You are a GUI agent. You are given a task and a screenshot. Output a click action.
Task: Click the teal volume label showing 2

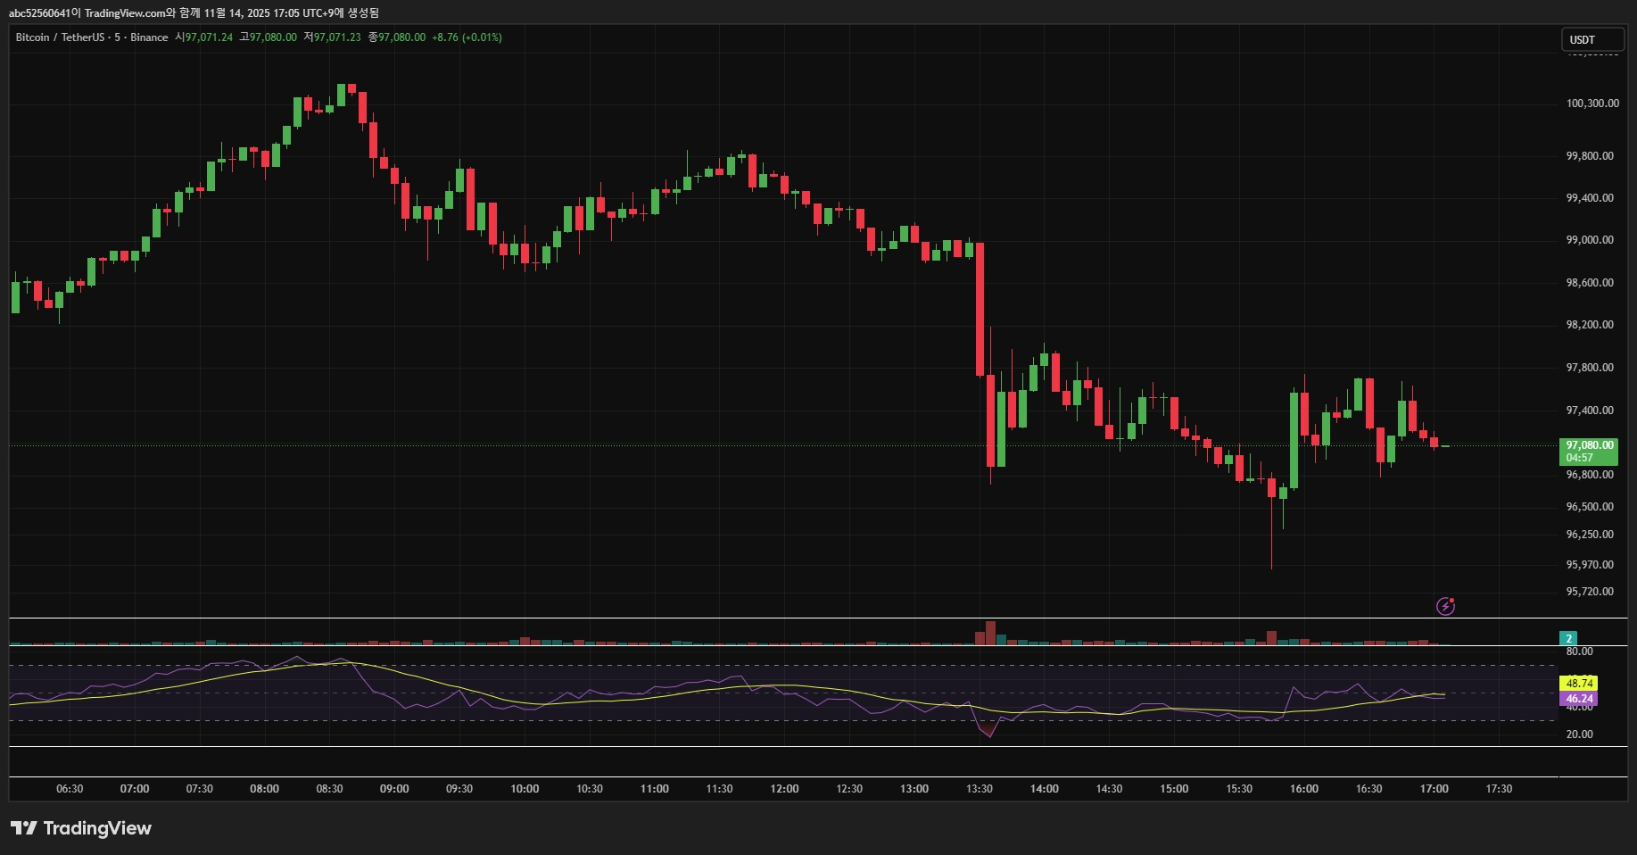click(x=1568, y=638)
